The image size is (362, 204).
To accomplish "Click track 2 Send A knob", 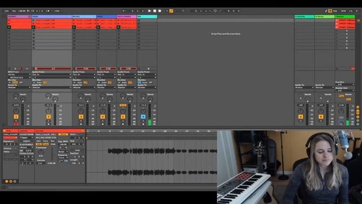I will tap(48, 96).
